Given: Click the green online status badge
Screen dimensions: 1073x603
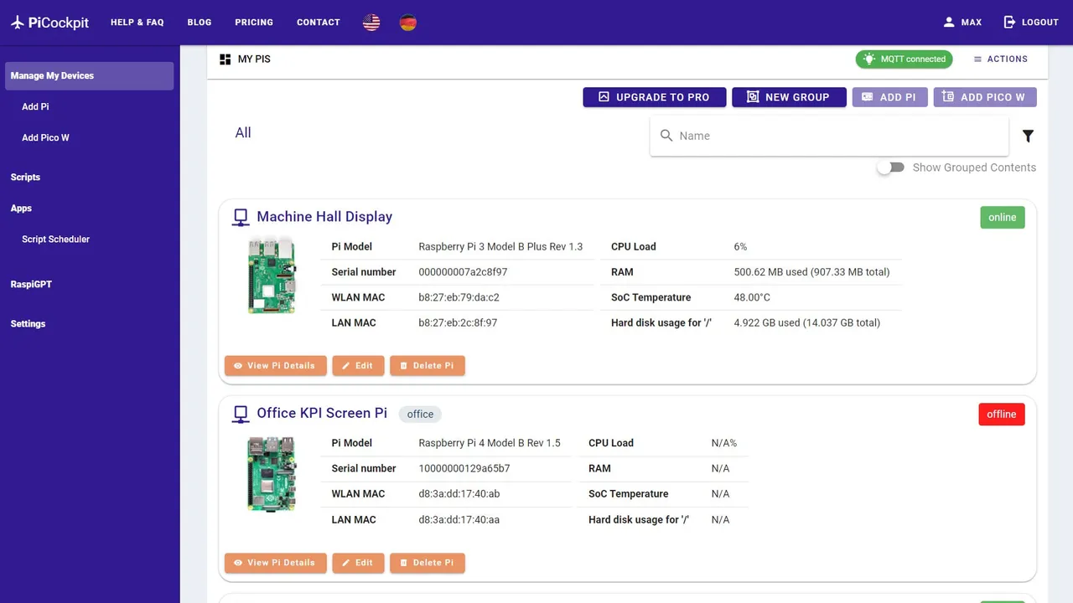Looking at the screenshot, I should (x=1002, y=218).
